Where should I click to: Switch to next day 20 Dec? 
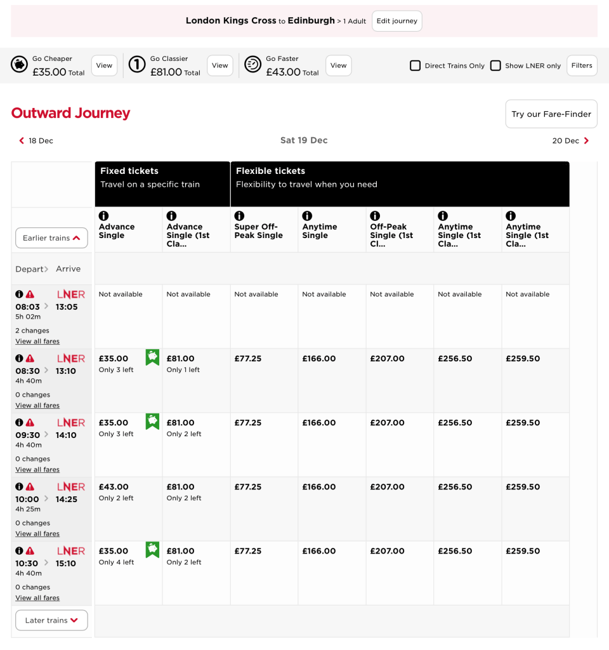pos(570,141)
